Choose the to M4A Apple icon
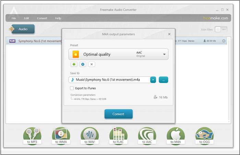Image resolution: width=240 pixels, height=155 pixels. [x=176, y=136]
